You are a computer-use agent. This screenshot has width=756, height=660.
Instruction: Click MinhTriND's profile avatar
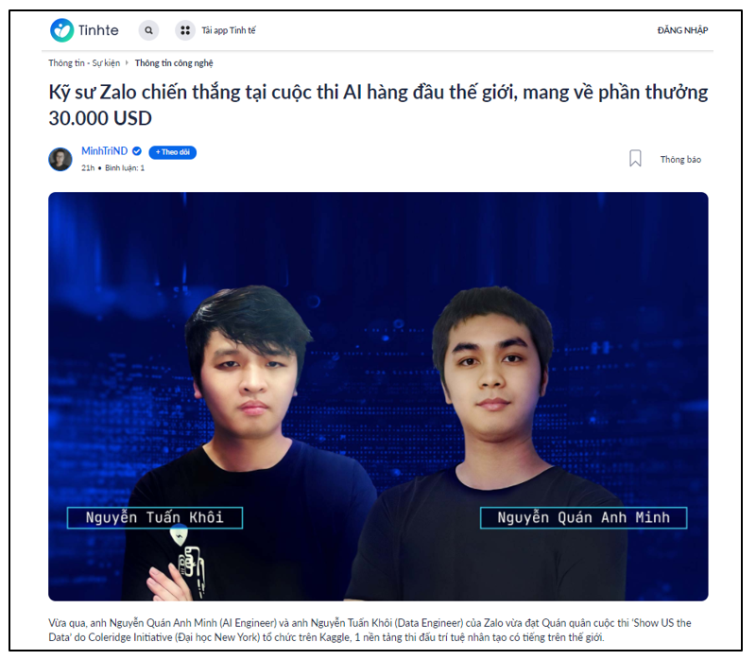60,159
